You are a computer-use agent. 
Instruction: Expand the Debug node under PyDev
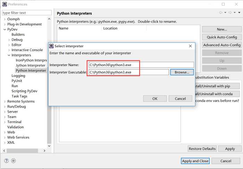click(x=9, y=40)
